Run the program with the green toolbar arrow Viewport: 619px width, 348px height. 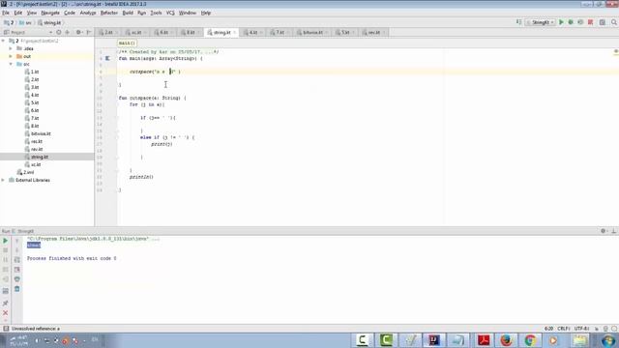[561, 22]
